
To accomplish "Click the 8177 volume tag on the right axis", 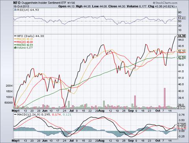I will (181, 108).
